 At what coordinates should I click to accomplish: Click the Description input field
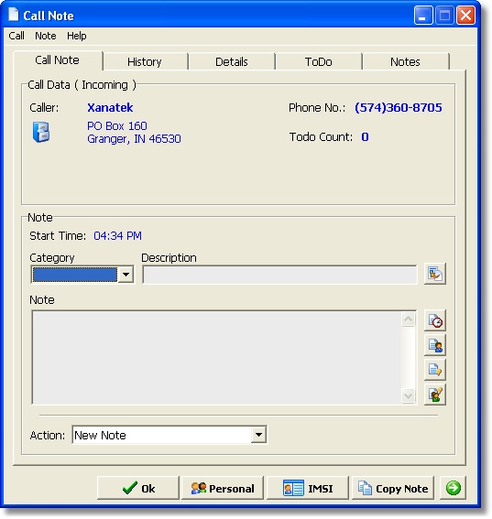click(279, 275)
